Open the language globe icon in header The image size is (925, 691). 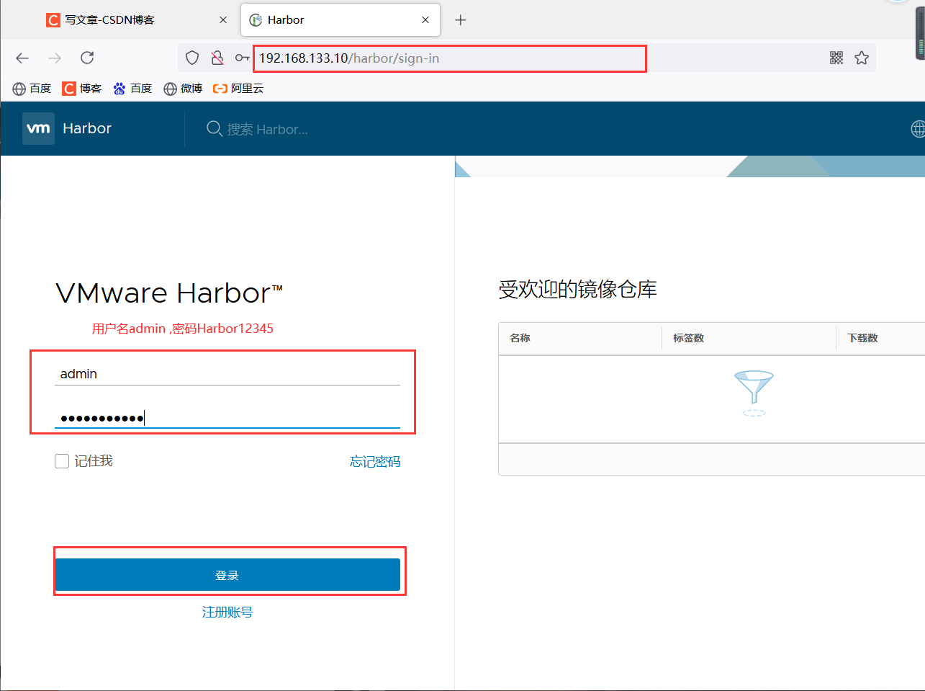point(918,129)
